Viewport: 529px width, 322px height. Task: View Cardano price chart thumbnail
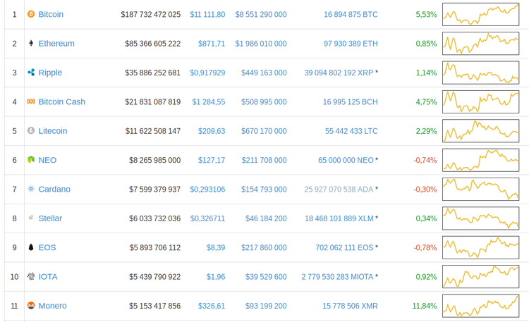(x=481, y=189)
